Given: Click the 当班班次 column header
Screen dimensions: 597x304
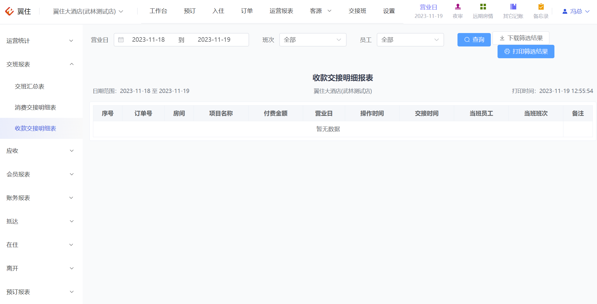Looking at the screenshot, I should tap(536, 113).
